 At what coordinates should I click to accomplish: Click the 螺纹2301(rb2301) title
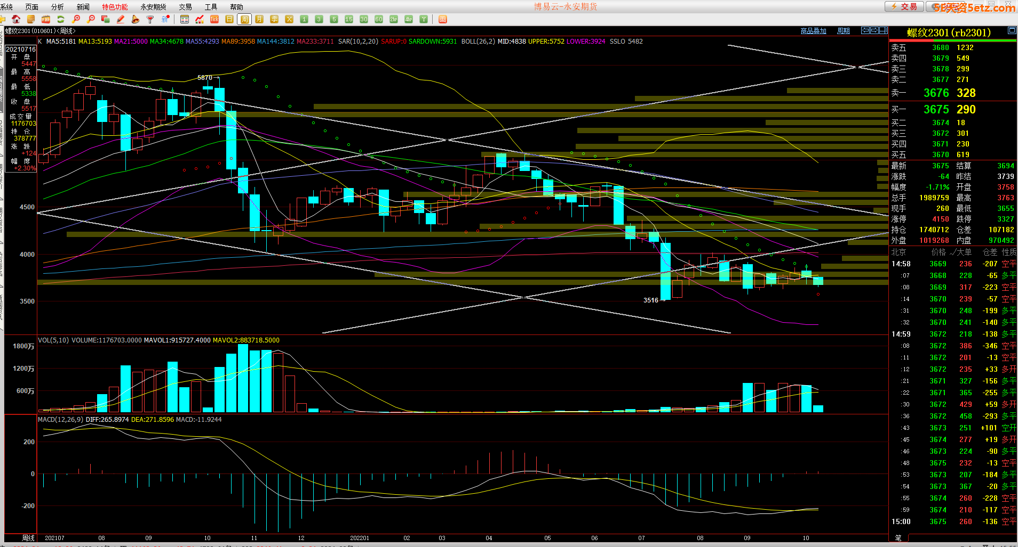click(x=949, y=32)
